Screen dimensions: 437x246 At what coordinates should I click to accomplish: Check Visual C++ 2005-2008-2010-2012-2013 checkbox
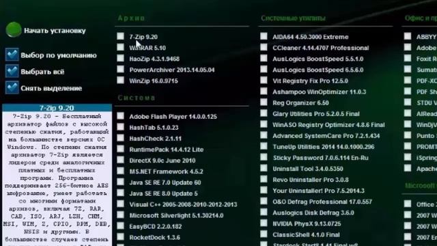click(120, 204)
